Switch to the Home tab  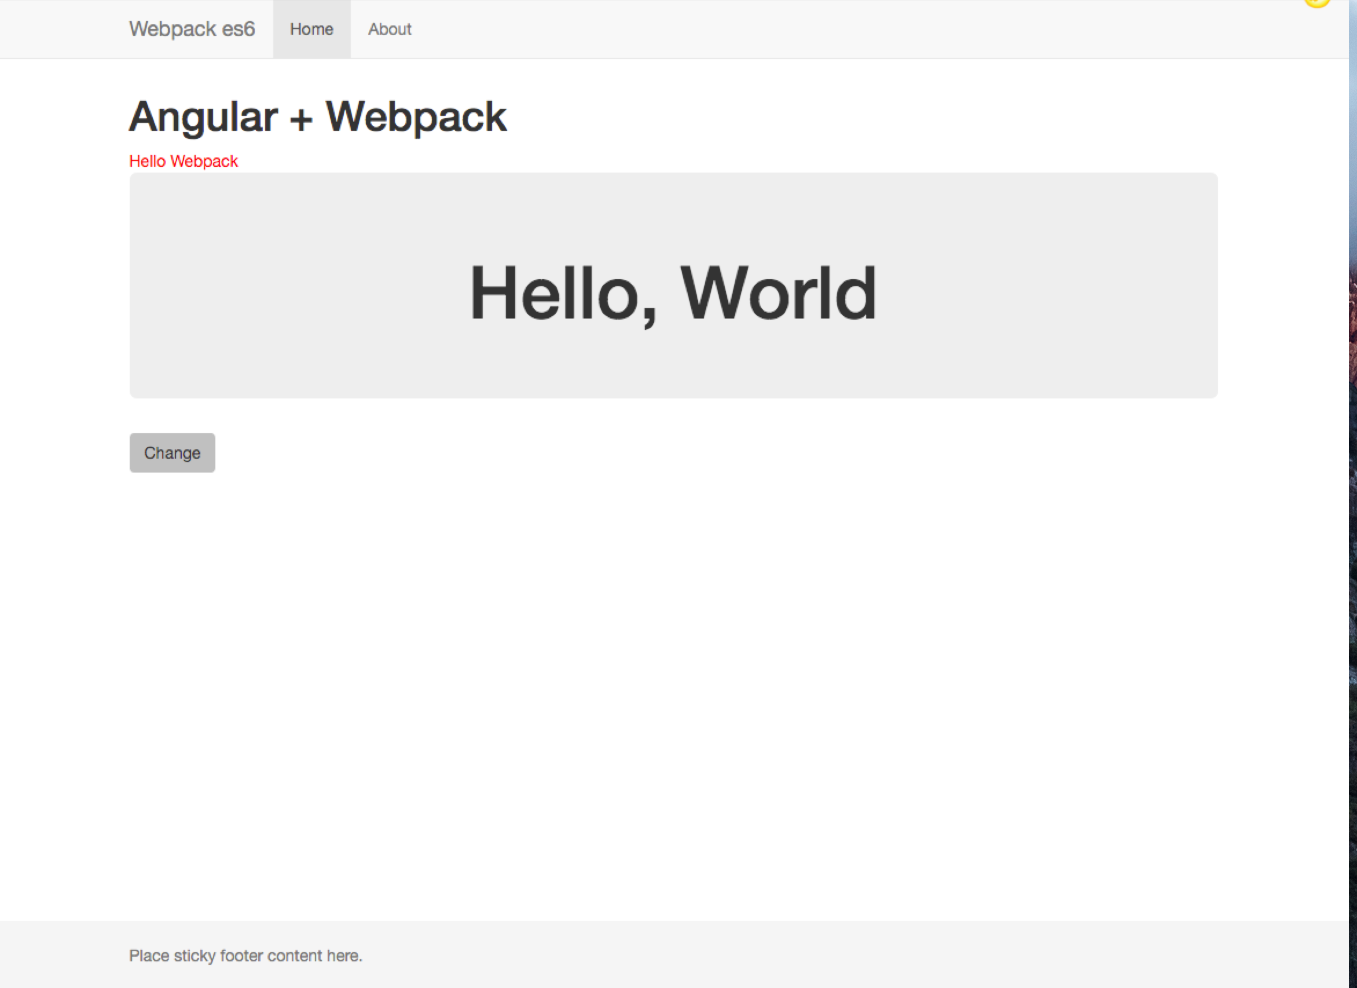tap(311, 30)
